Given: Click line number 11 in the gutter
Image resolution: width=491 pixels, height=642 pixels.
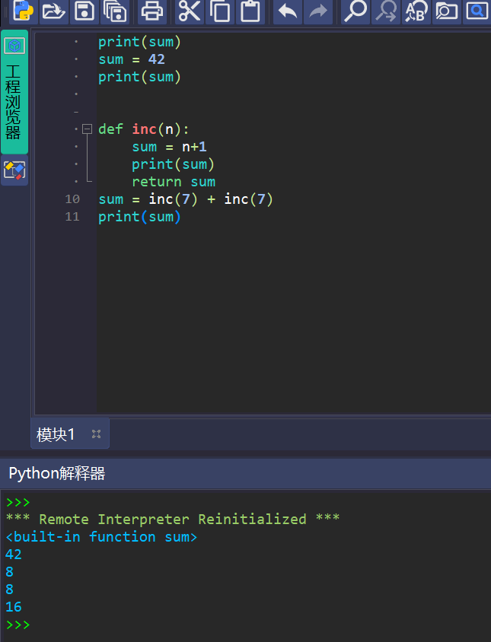Looking at the screenshot, I should point(72,217).
